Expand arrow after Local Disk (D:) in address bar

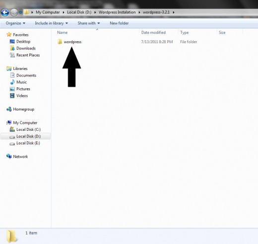[x=95, y=12]
